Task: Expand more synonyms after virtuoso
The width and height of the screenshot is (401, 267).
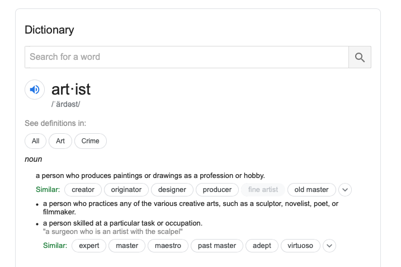Action: [329, 246]
